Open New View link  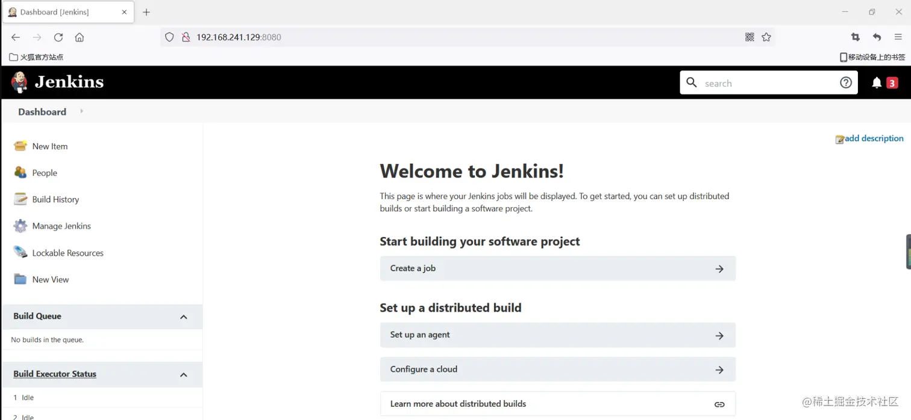pos(51,279)
